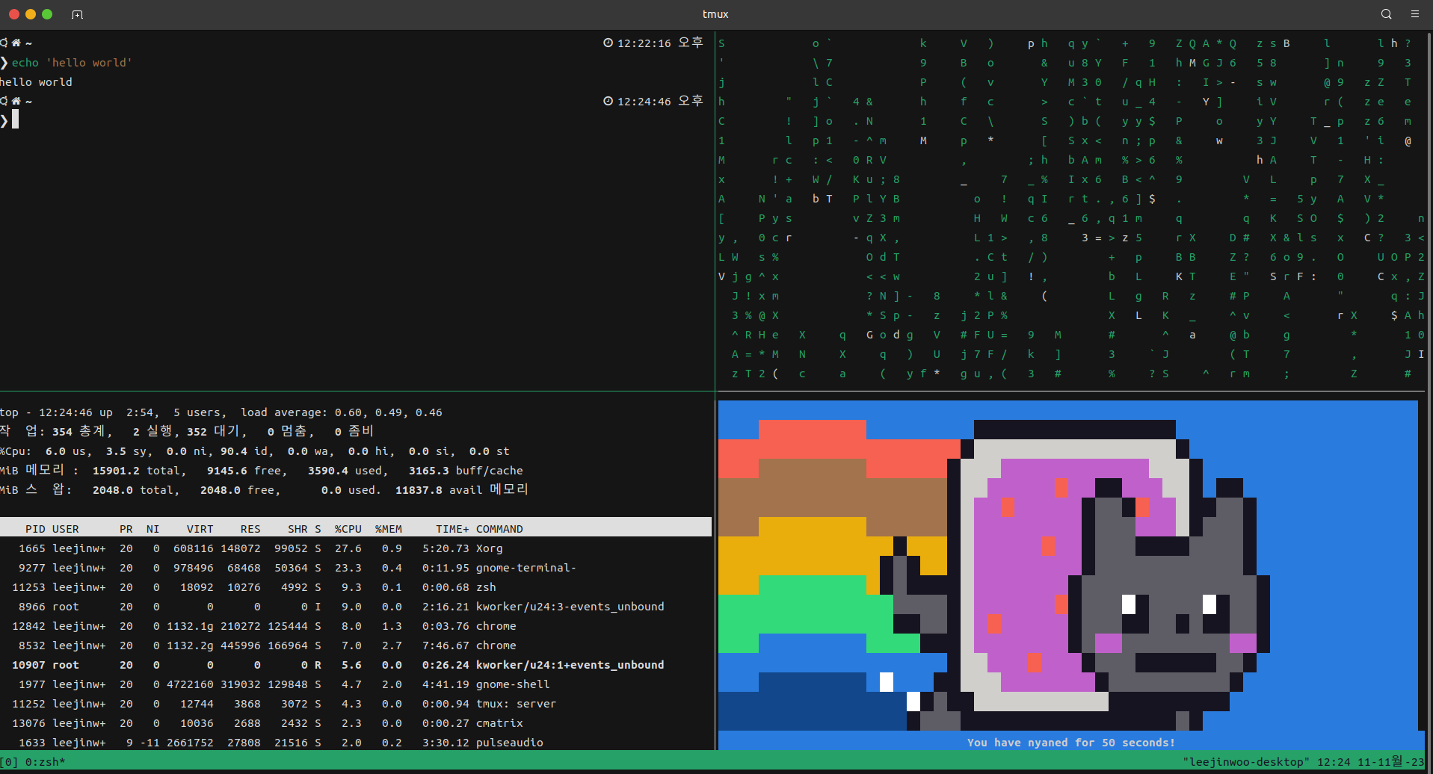Click the %MEM column header
Image resolution: width=1433 pixels, height=774 pixels.
click(x=389, y=529)
